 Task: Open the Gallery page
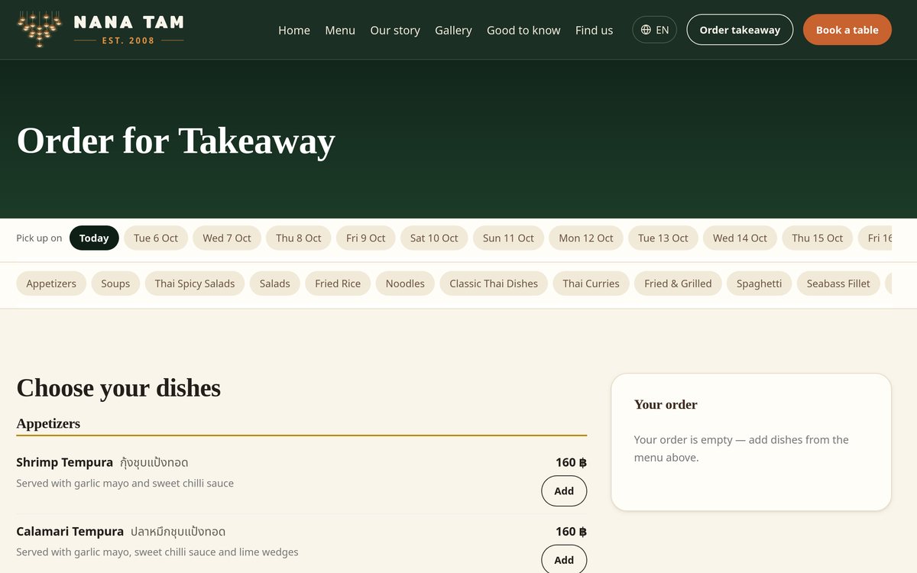(x=453, y=30)
